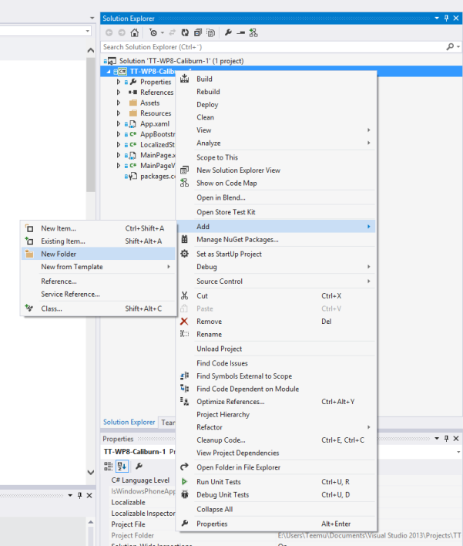Click the Code Map toolbar icon
Viewport: 463px width, 546px height.
pyautogui.click(x=253, y=32)
